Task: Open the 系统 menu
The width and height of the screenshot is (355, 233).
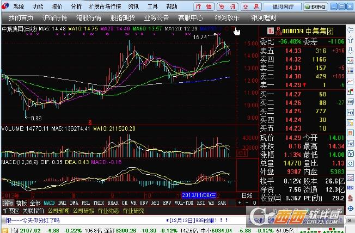Action: pos(19,7)
